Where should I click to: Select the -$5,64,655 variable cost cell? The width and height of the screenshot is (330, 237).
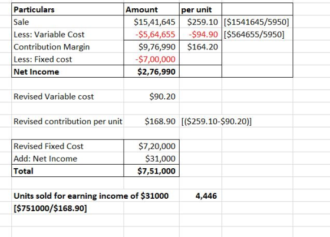coord(151,34)
